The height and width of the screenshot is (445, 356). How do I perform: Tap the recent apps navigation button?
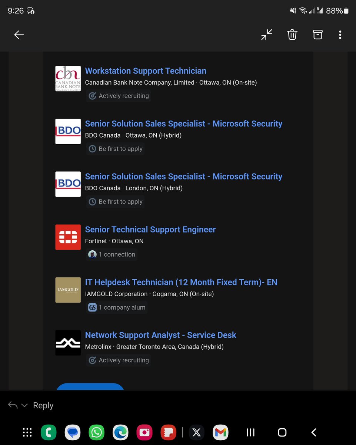[250, 432]
